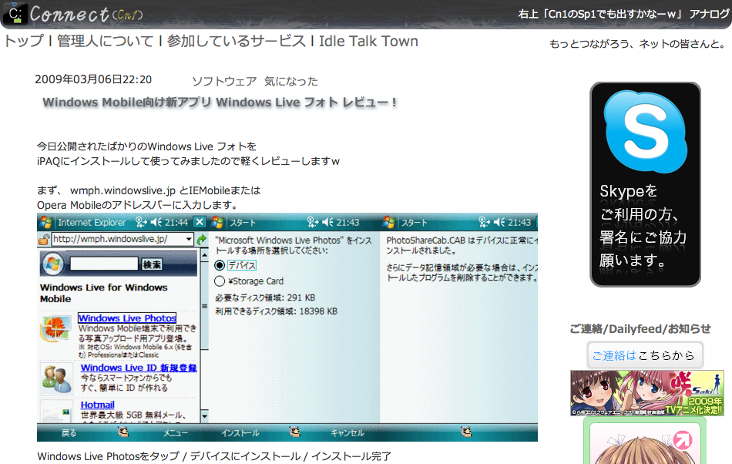Click the Live search input box
732x464 pixels.
[x=104, y=264]
